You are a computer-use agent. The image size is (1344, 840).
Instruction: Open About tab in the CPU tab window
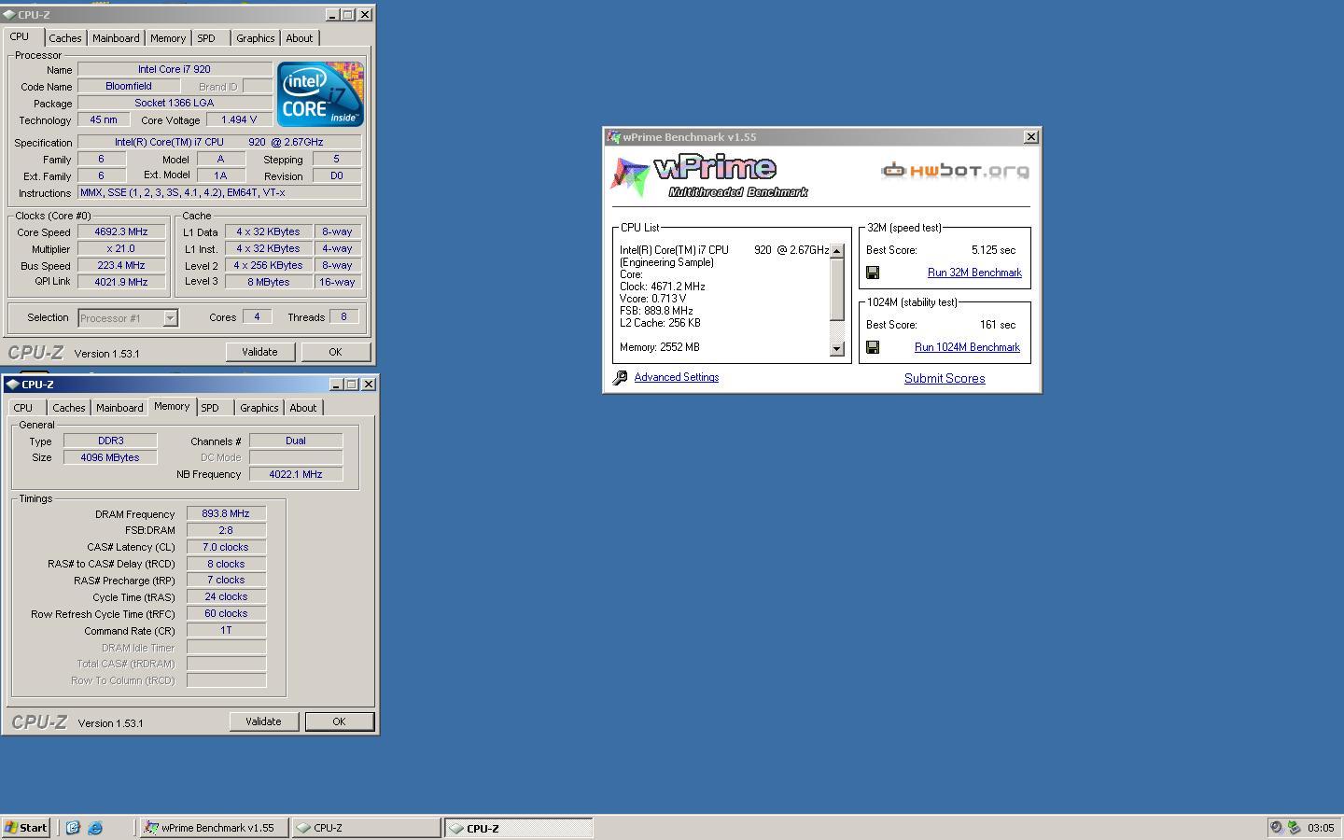(x=300, y=38)
